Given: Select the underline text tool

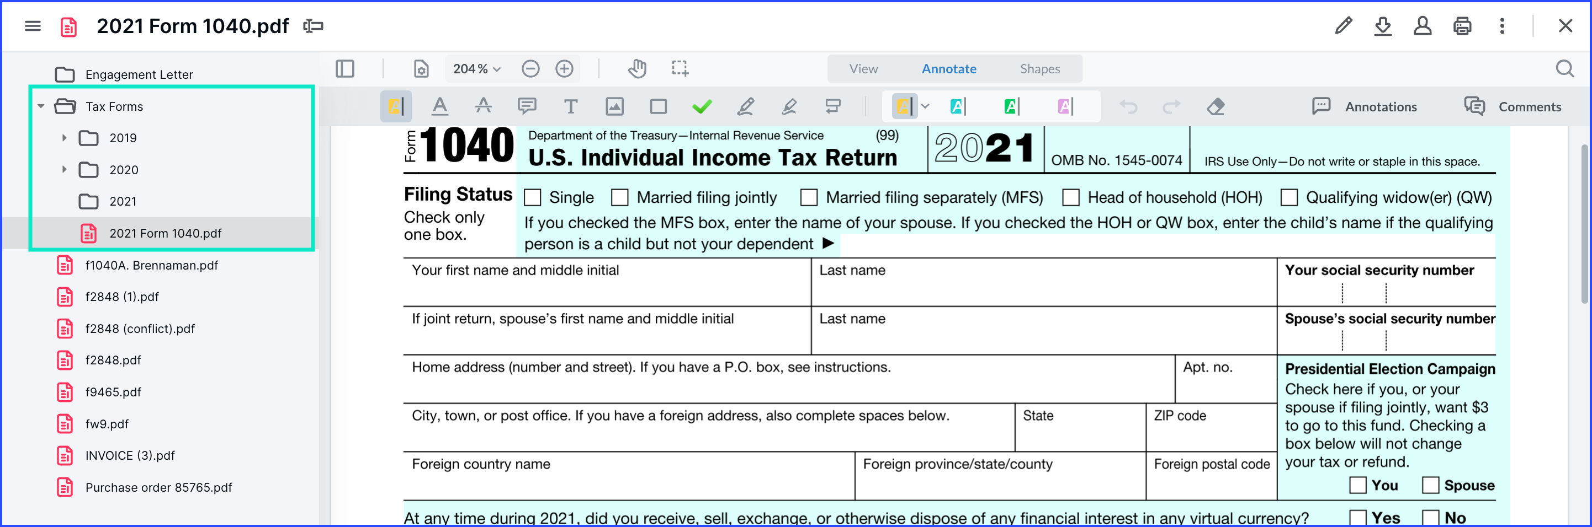Looking at the screenshot, I should coord(439,107).
